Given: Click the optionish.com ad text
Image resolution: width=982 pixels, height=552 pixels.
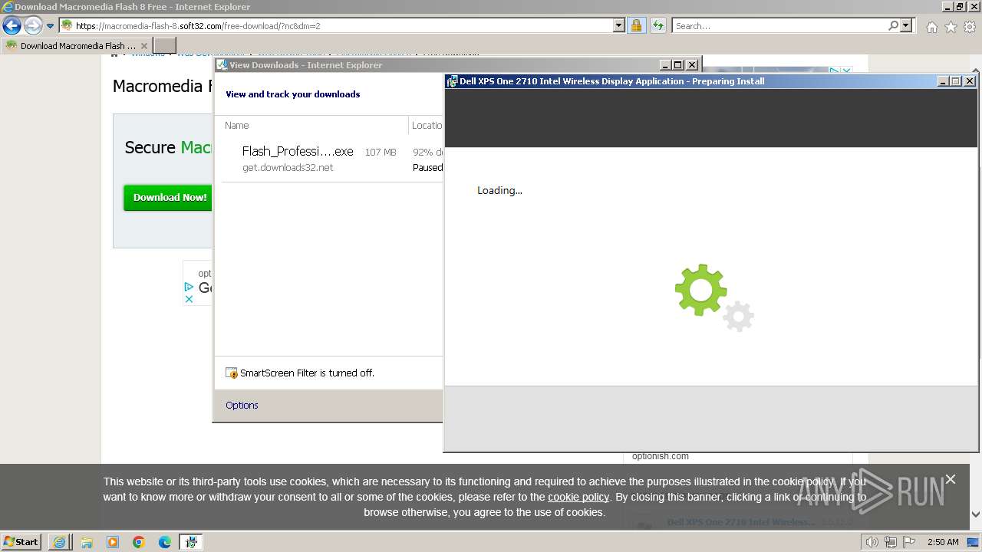Looking at the screenshot, I should pos(661,456).
